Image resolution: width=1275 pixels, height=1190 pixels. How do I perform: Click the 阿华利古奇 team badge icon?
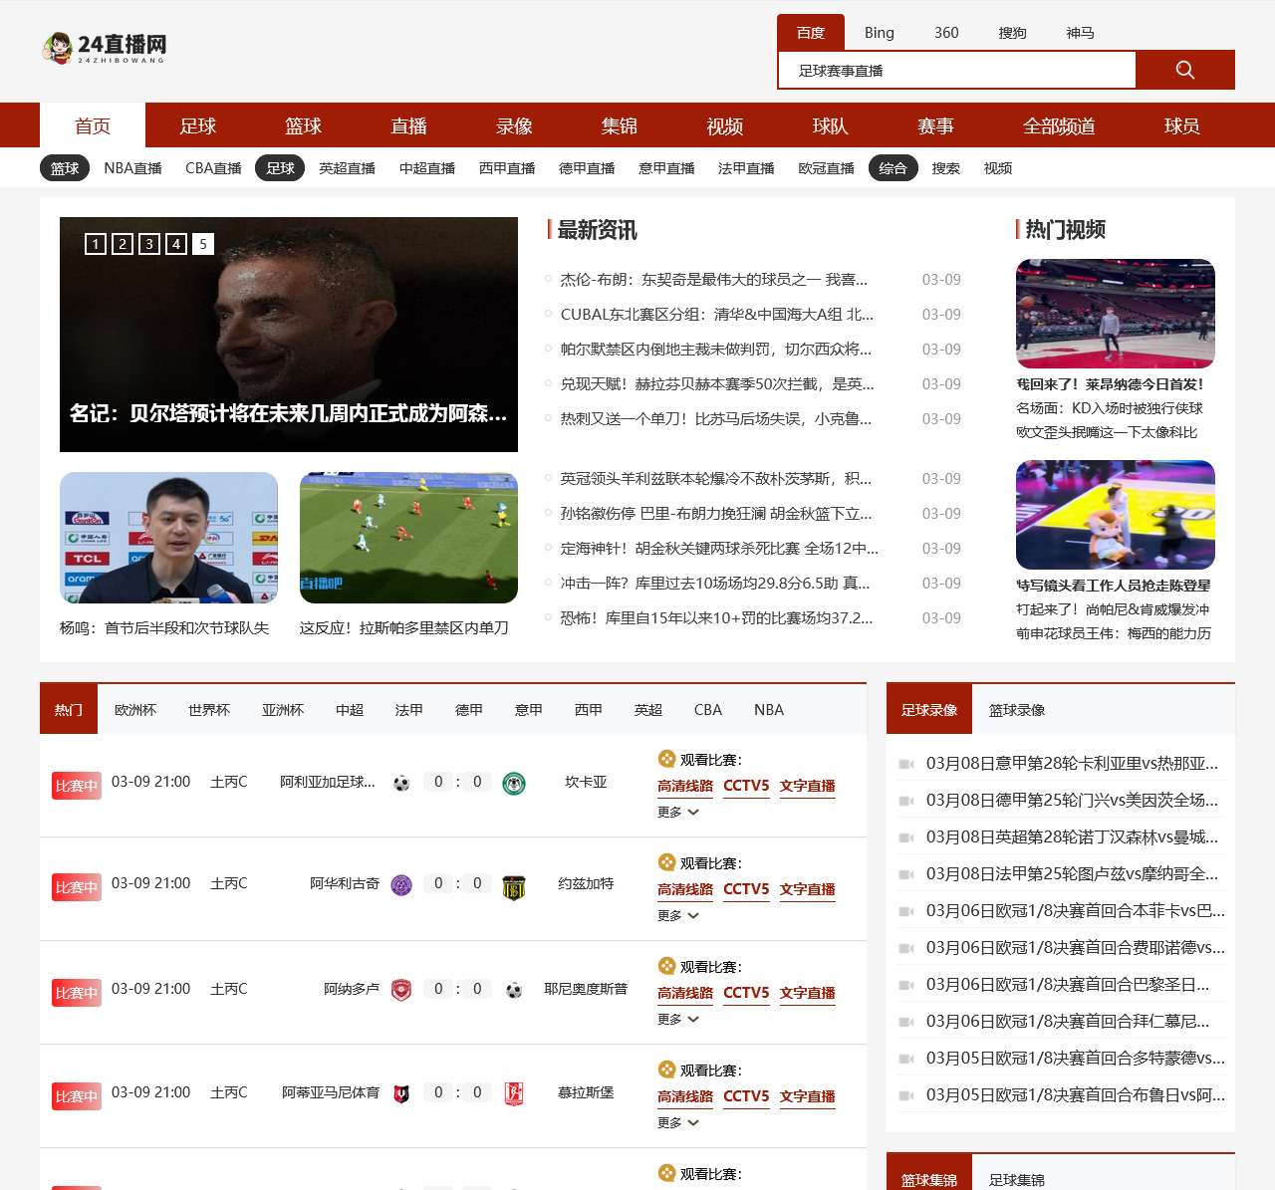pyautogui.click(x=401, y=885)
